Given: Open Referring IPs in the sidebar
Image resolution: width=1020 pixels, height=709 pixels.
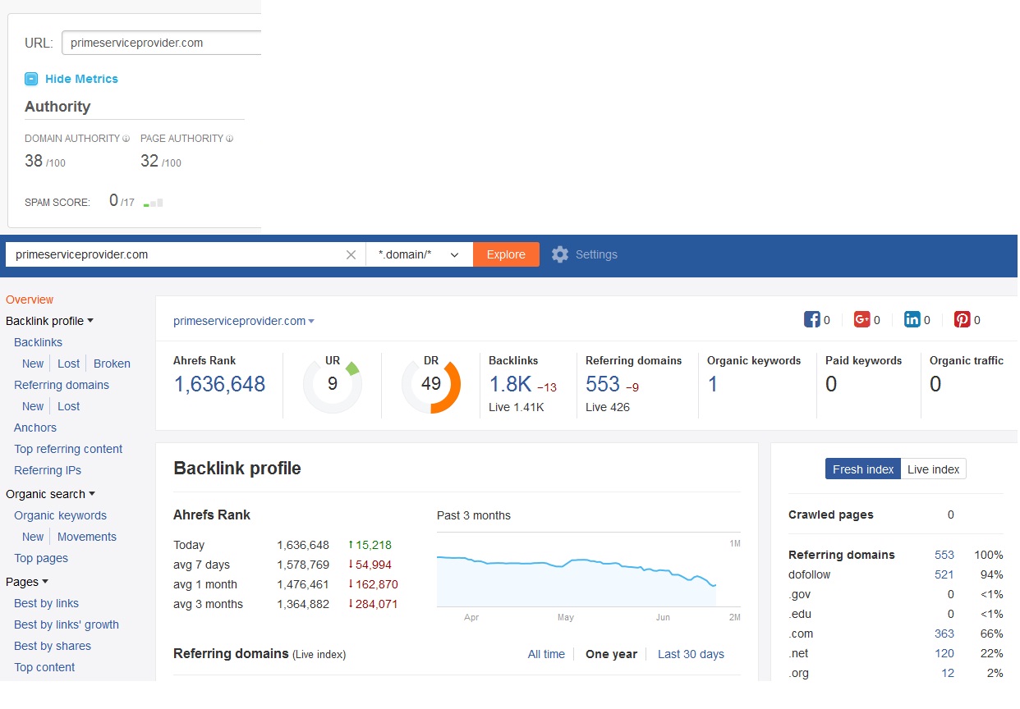Looking at the screenshot, I should [x=48, y=470].
